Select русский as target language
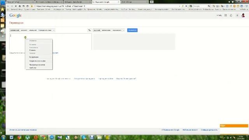Viewport: 249px width, 140px height. pyautogui.click(x=97, y=30)
